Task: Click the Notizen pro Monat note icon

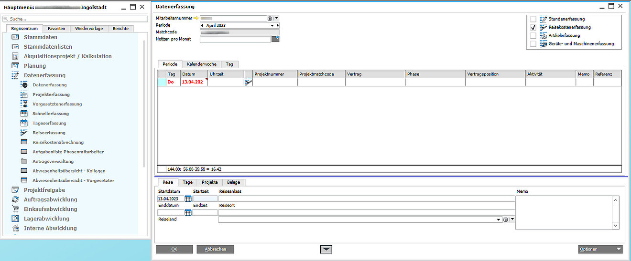Action: pyautogui.click(x=275, y=39)
